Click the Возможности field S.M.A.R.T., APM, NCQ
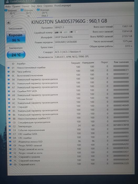The height and width of the screenshot is (184, 138). pos(94,57)
